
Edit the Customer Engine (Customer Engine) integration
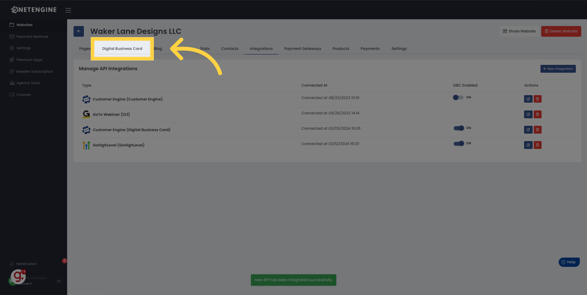coord(528,99)
